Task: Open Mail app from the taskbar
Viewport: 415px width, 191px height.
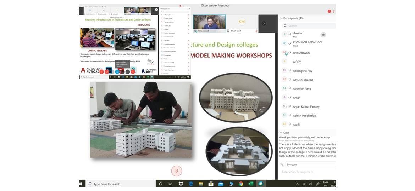Action: click(221, 184)
